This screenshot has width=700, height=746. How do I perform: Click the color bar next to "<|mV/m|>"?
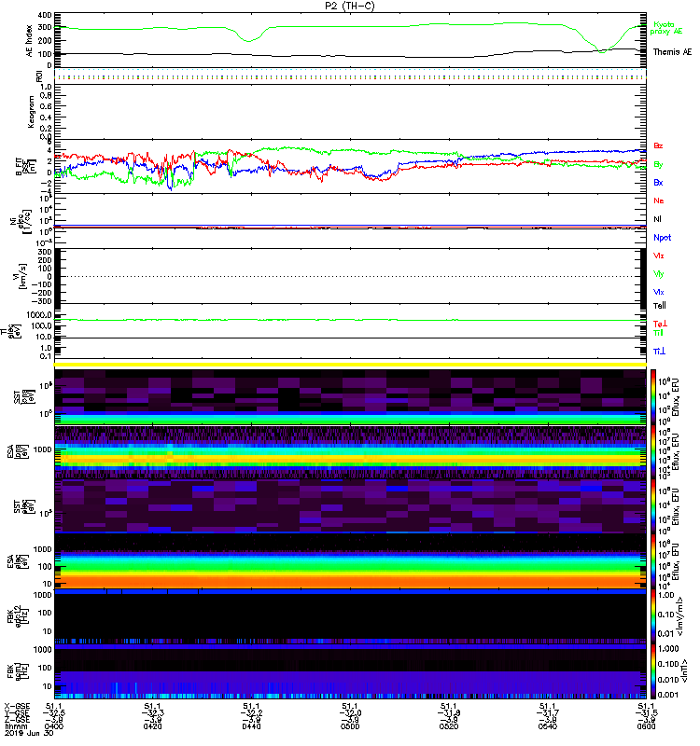click(x=652, y=616)
